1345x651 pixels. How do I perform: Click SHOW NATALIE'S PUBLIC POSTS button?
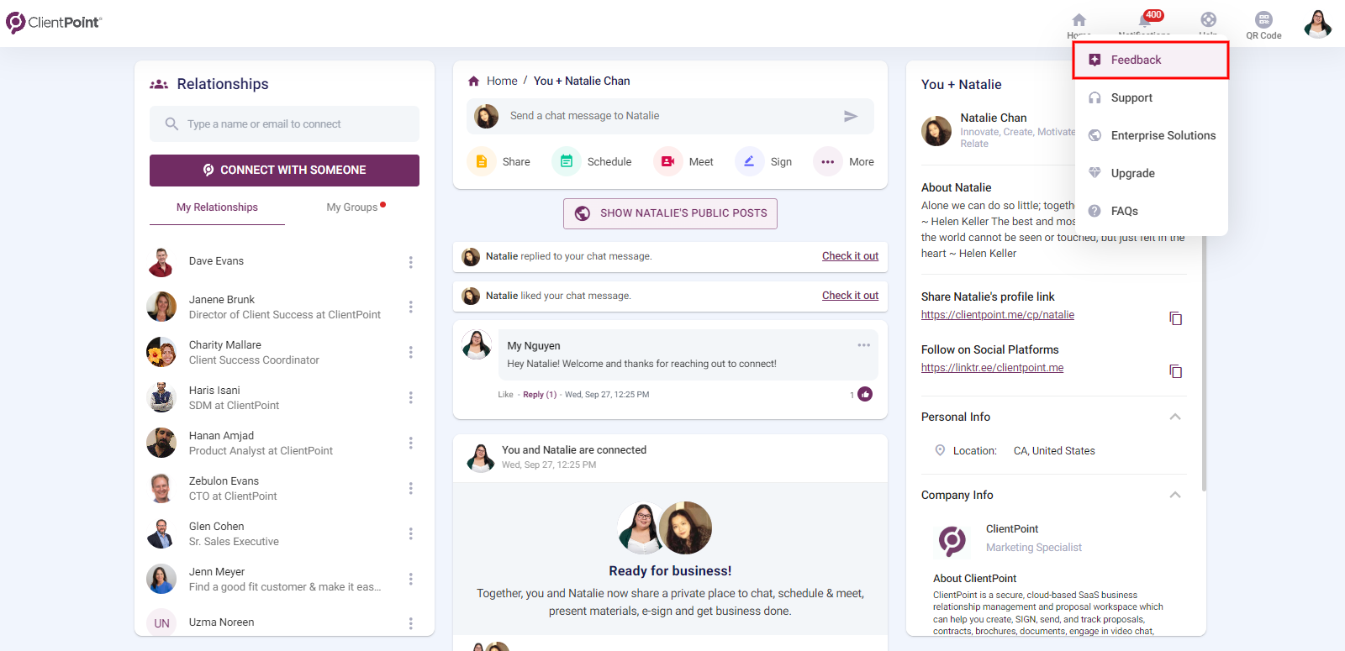pyautogui.click(x=670, y=213)
